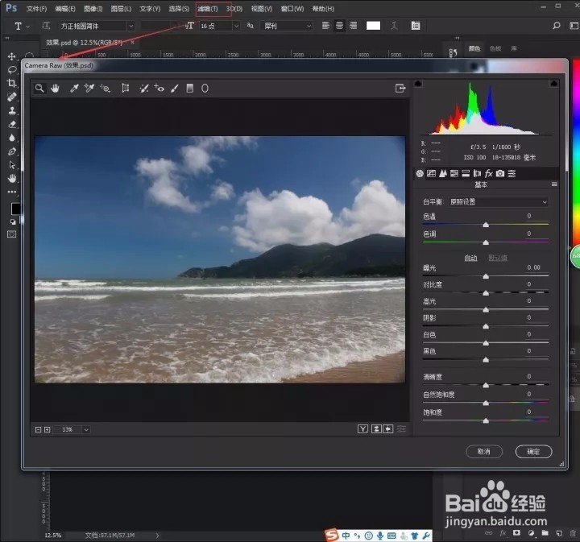Select the Zoom tool in Camera Raw
The image size is (580, 542).
click(x=39, y=89)
